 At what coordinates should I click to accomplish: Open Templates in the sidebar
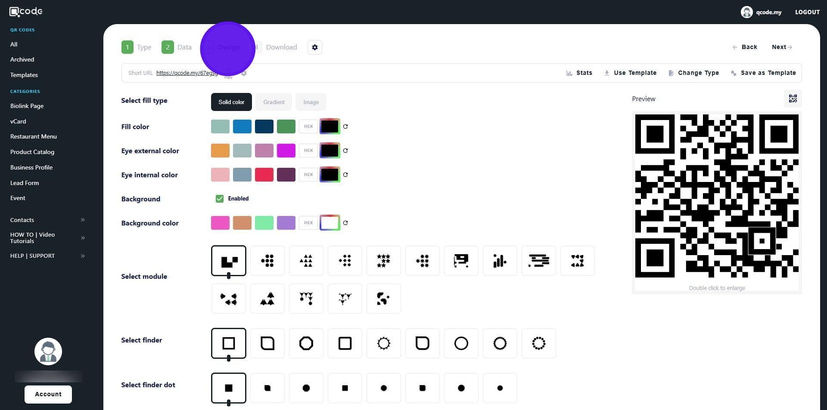pyautogui.click(x=24, y=75)
